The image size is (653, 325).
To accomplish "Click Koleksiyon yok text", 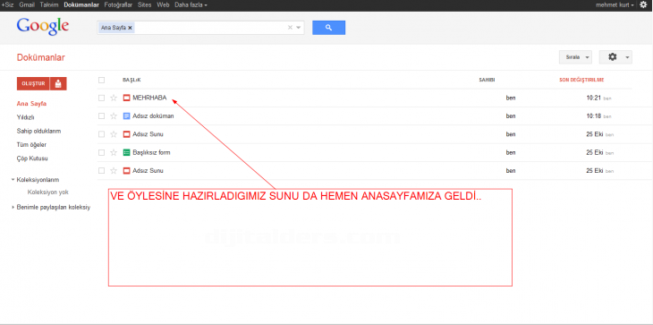I will click(48, 192).
